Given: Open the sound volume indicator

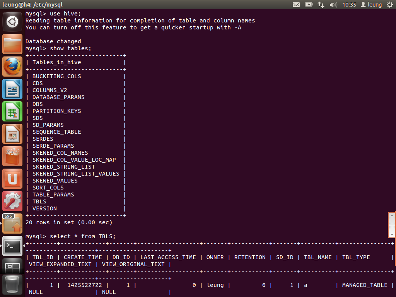Looking at the screenshot, I should tap(333, 5).
